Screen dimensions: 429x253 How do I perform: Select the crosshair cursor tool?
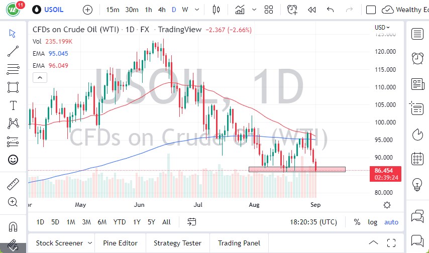coord(13,33)
